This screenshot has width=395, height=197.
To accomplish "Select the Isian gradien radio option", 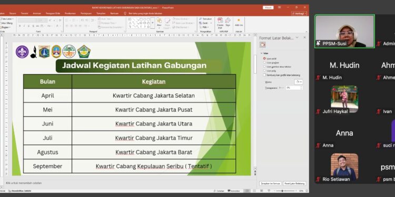I will [264, 63].
